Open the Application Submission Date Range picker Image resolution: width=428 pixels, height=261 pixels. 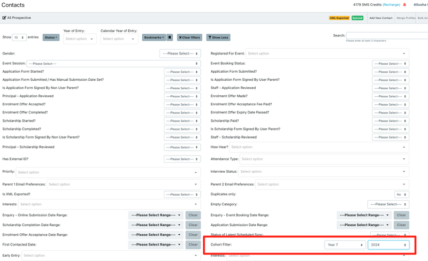tap(366, 225)
